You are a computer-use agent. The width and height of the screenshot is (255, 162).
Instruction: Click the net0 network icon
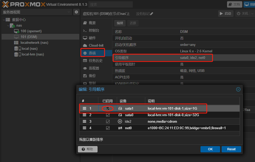click(120, 128)
